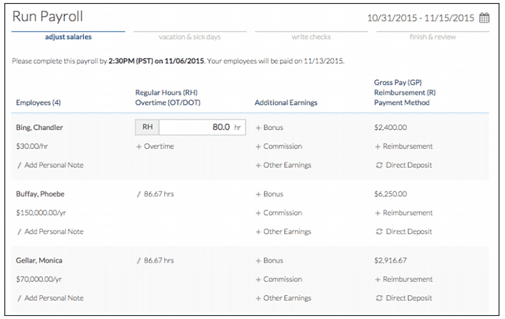Add Other Earnings for Gellar, Monica
The image size is (505, 319).
tap(283, 298)
